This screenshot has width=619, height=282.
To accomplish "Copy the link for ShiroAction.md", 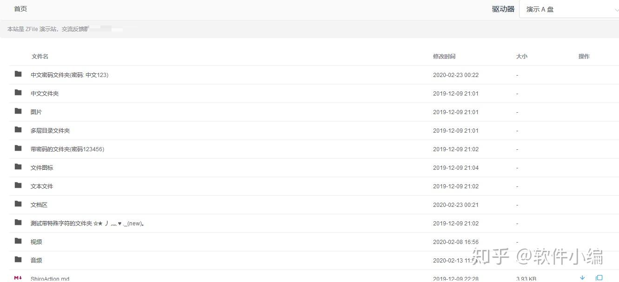I will pos(599,278).
